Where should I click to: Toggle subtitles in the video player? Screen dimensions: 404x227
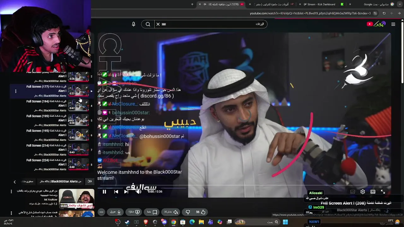[353, 192]
